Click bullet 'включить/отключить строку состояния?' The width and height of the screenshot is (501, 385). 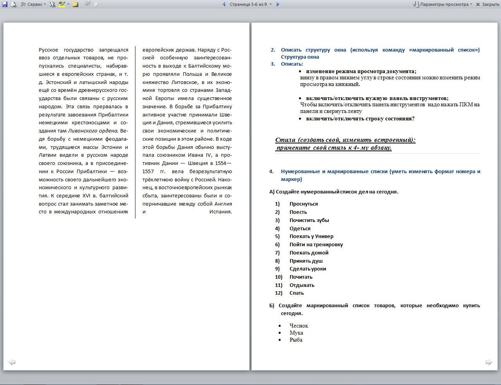coord(360,119)
